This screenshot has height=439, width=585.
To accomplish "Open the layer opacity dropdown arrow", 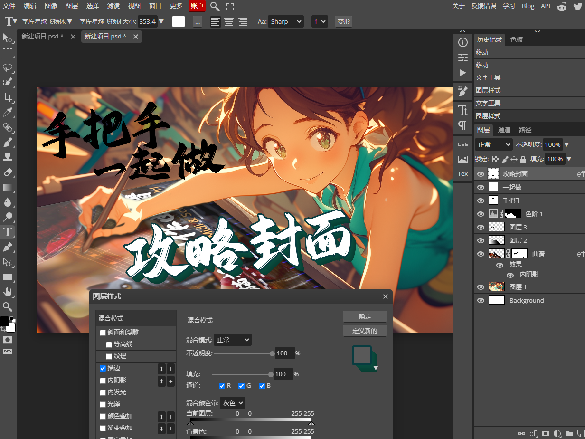I will 567,144.
